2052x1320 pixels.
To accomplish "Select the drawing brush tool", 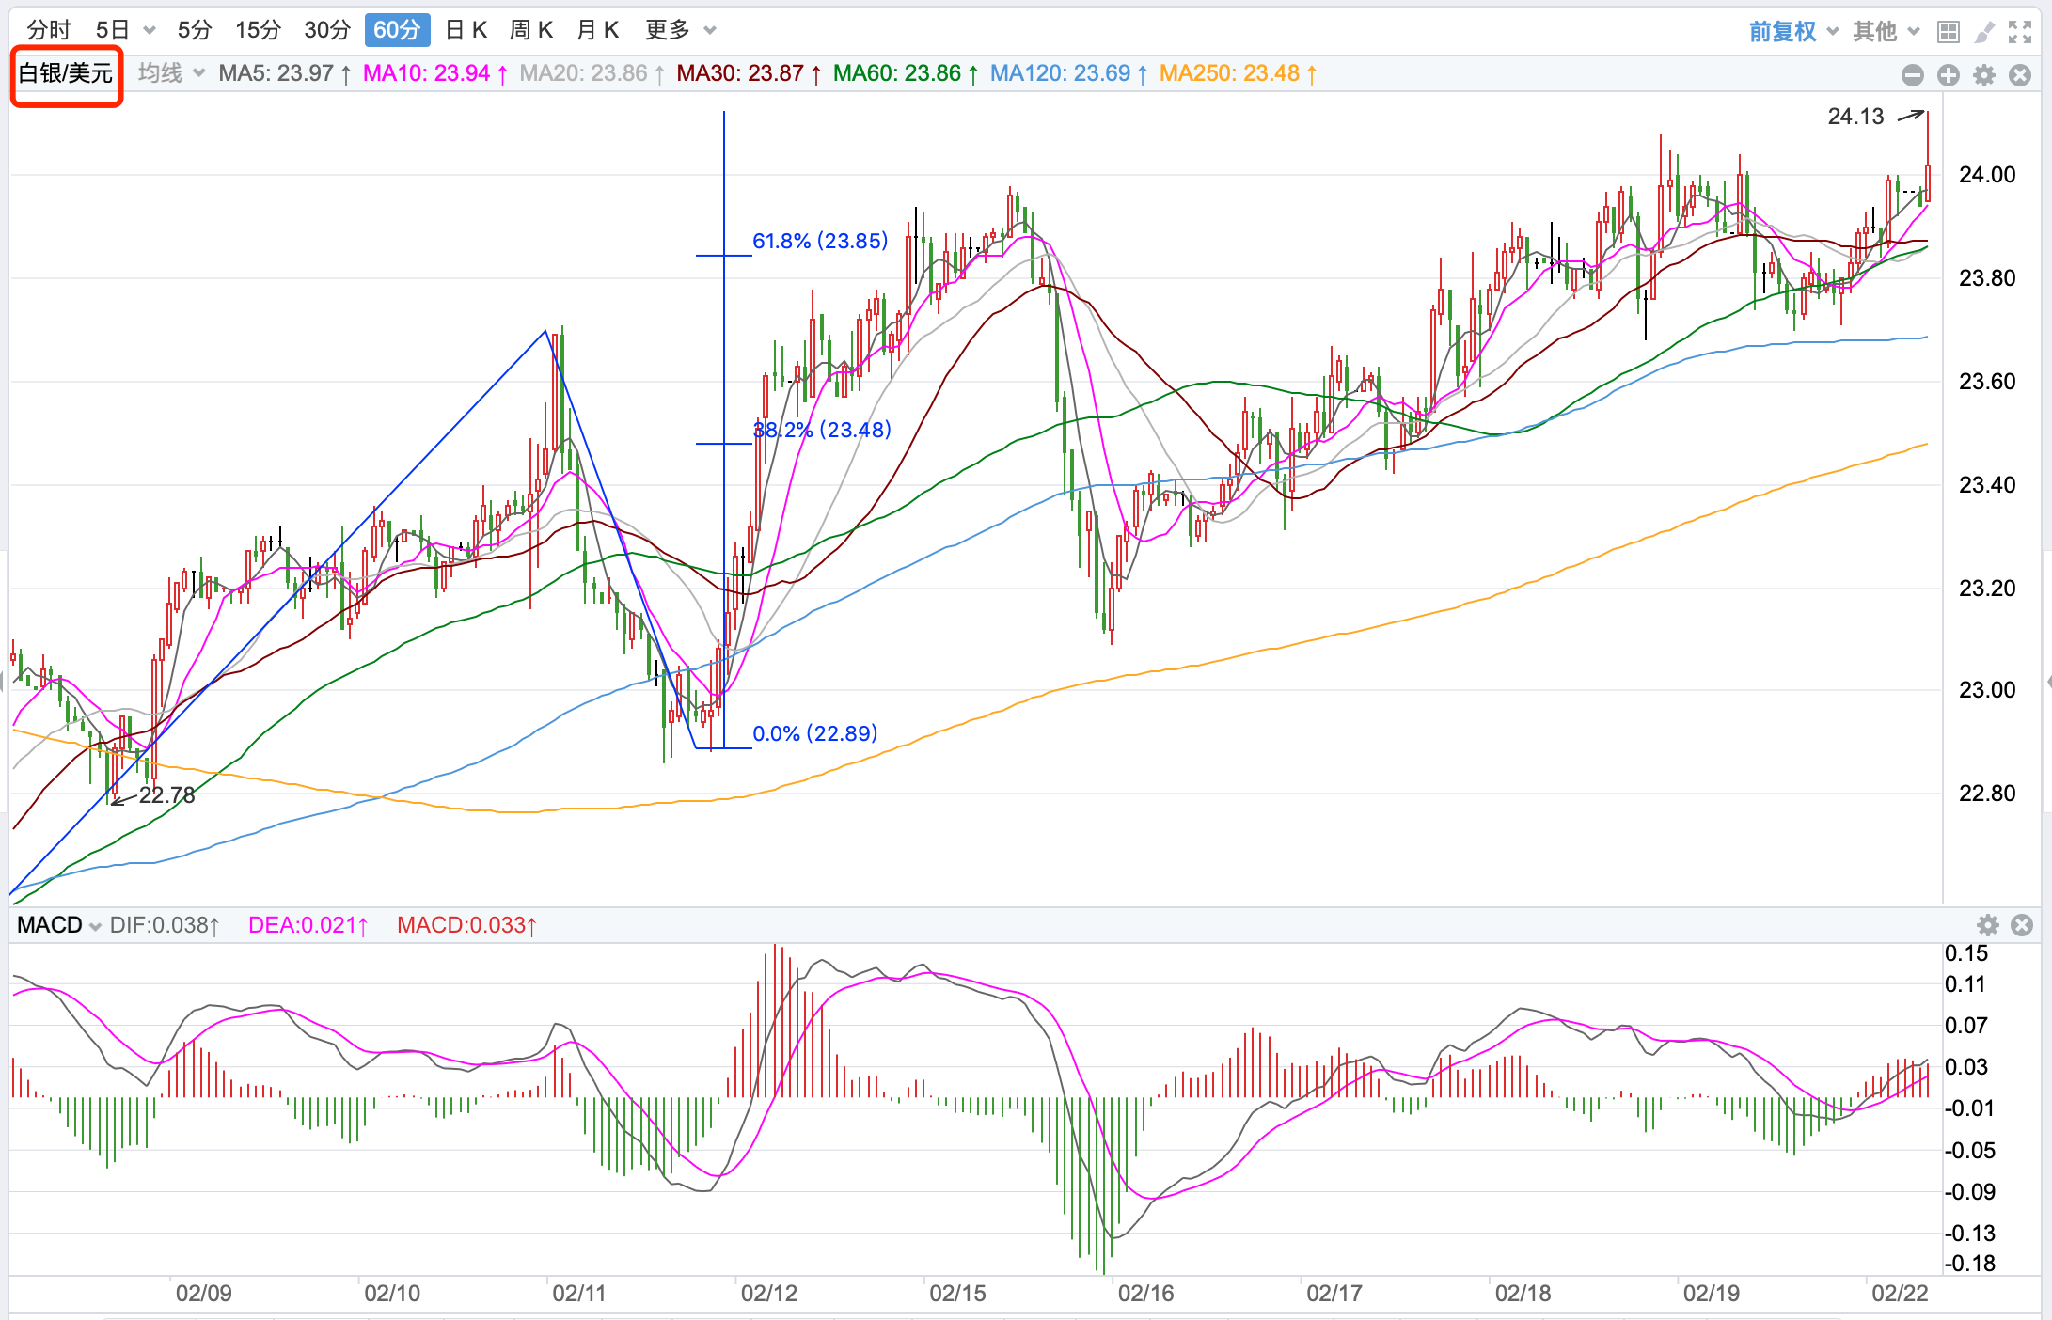I will [1983, 32].
